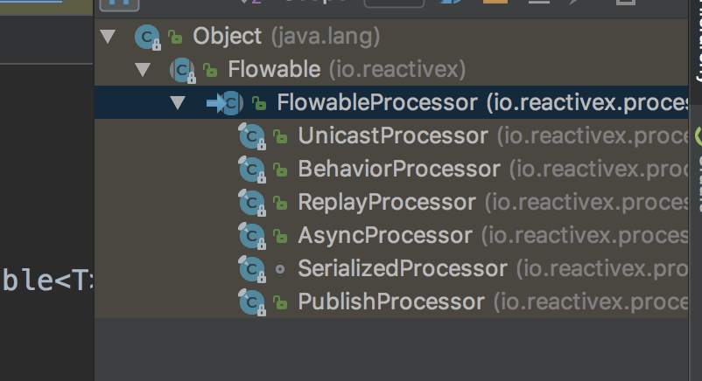This screenshot has height=381, width=702.
Task: Open the vertical Hierarchy tool window tab
Action: coord(697,41)
